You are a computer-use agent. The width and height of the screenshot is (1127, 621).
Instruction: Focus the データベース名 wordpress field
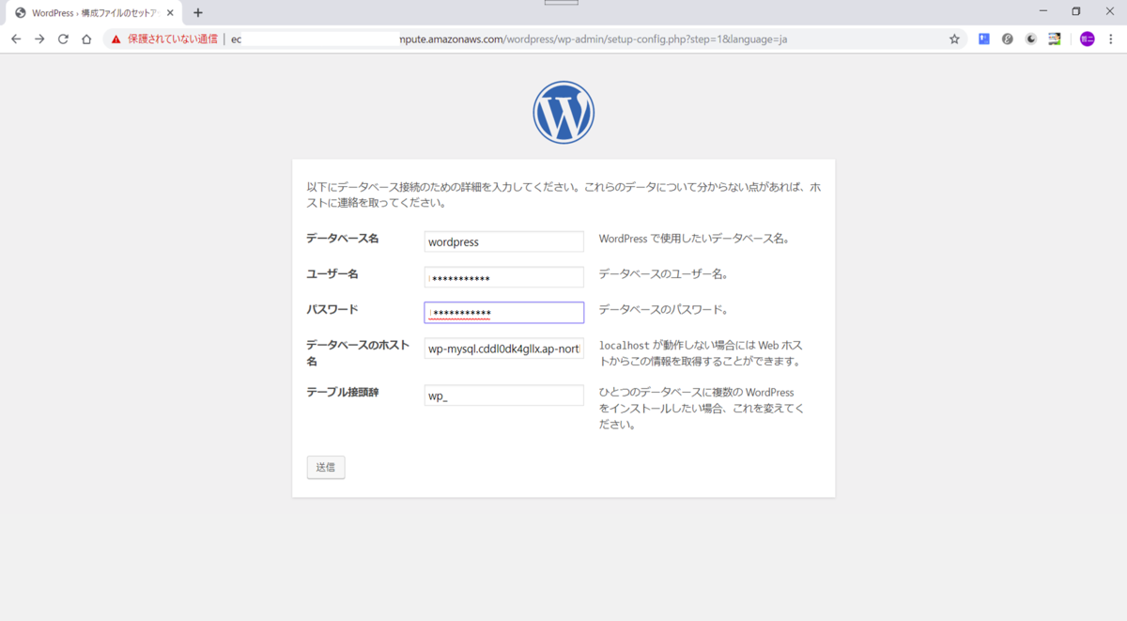(x=503, y=241)
